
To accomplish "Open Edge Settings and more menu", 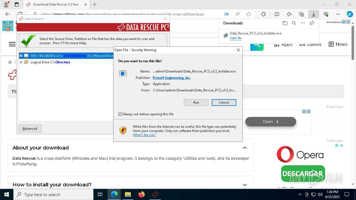I will coord(338,14).
